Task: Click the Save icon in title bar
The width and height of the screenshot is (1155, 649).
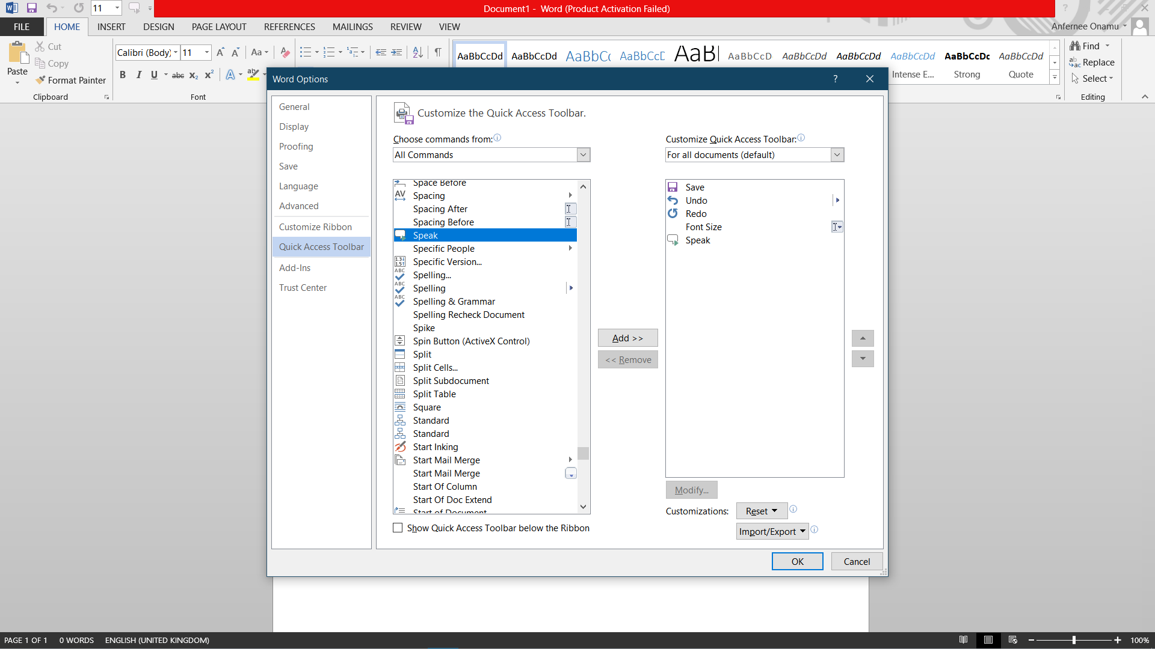Action: (32, 8)
